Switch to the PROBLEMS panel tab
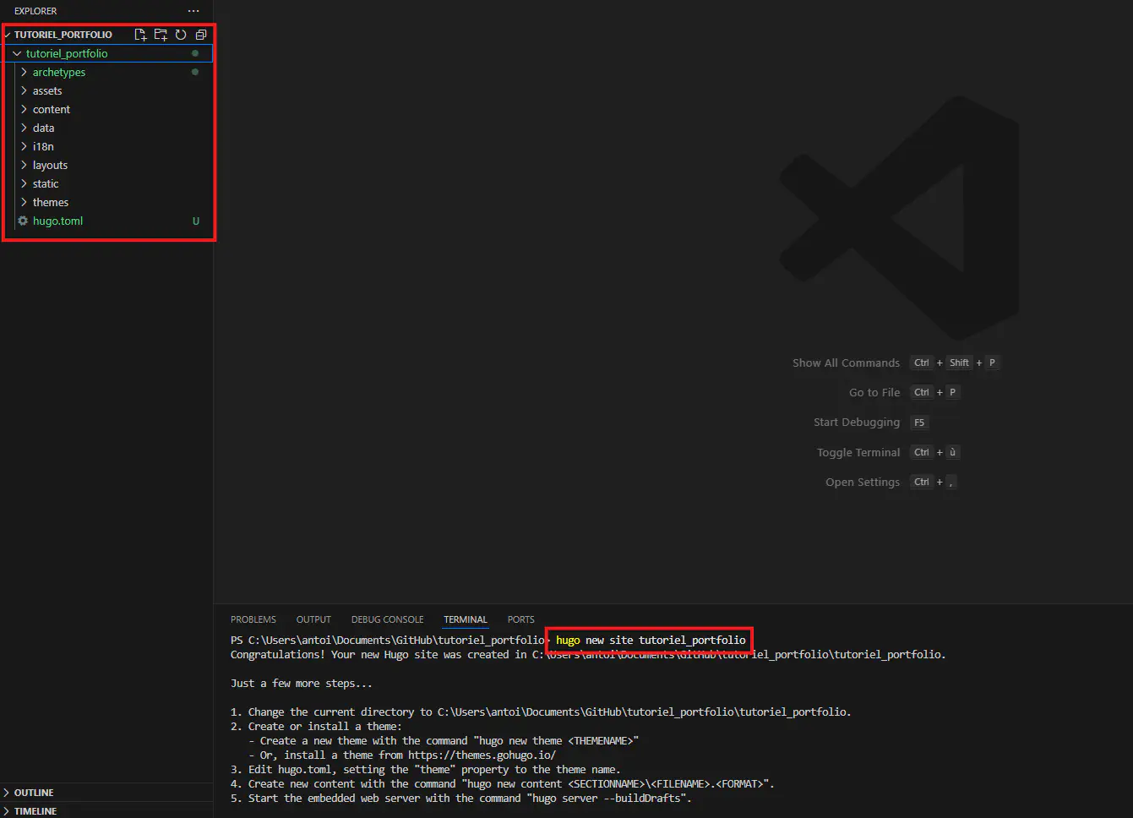The height and width of the screenshot is (818, 1133). 253,619
